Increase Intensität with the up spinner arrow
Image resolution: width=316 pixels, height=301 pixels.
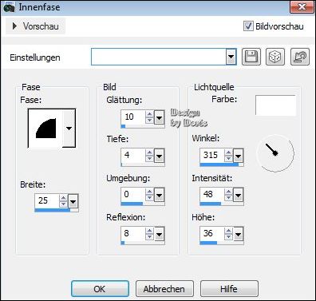(228, 192)
